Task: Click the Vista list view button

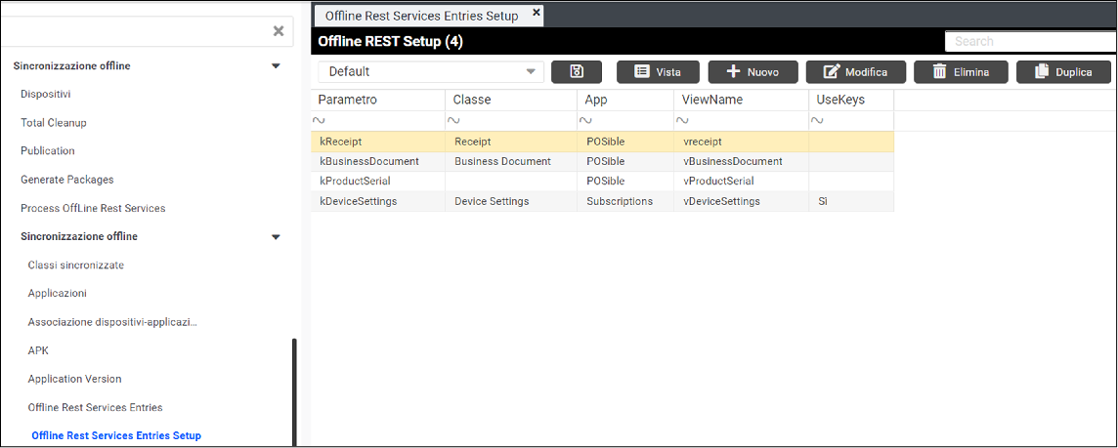Action: [657, 71]
